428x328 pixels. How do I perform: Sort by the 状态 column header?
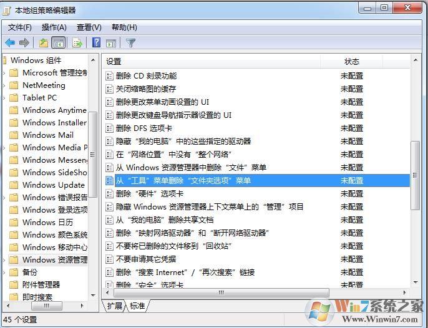pyautogui.click(x=352, y=62)
